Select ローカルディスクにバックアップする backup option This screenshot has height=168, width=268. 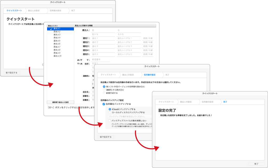[x=110, y=113]
